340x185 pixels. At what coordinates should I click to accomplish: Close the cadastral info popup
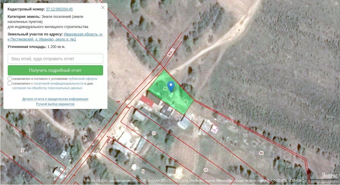click(103, 7)
